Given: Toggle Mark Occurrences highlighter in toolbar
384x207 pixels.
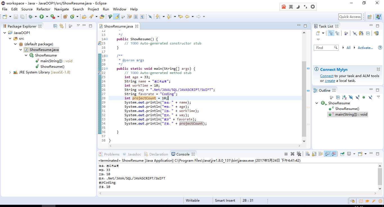Looking at the screenshot, I should 116,17.
